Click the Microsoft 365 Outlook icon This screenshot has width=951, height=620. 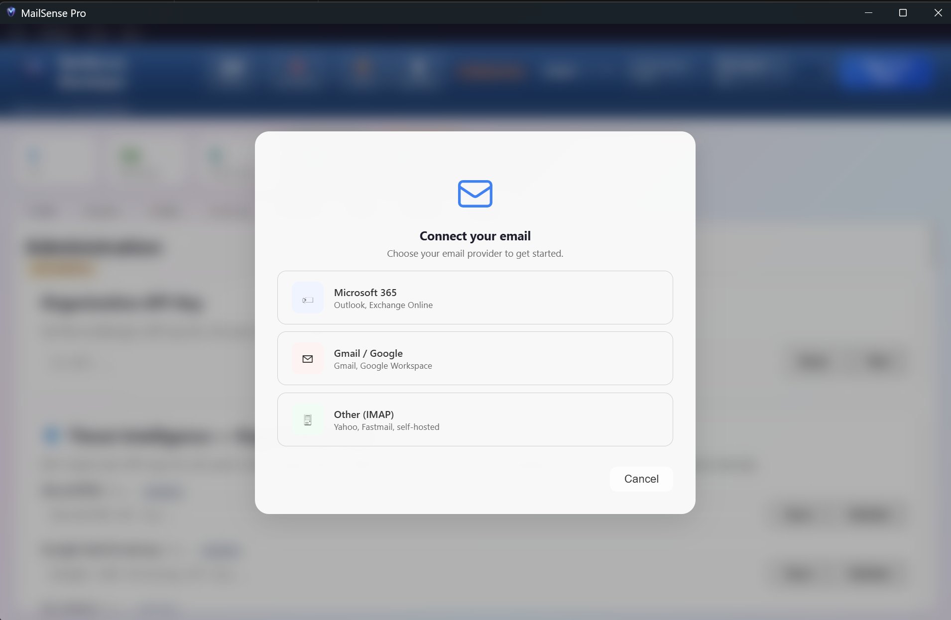tap(308, 298)
